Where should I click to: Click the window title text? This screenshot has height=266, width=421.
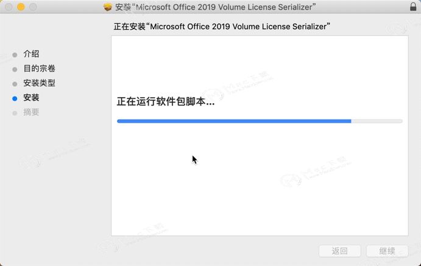coord(215,7)
